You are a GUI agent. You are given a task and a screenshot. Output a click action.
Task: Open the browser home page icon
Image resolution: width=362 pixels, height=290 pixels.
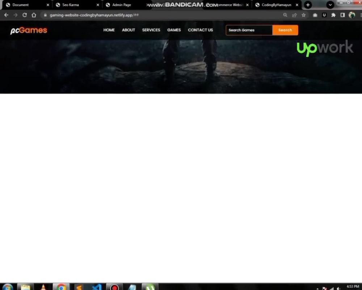(34, 15)
